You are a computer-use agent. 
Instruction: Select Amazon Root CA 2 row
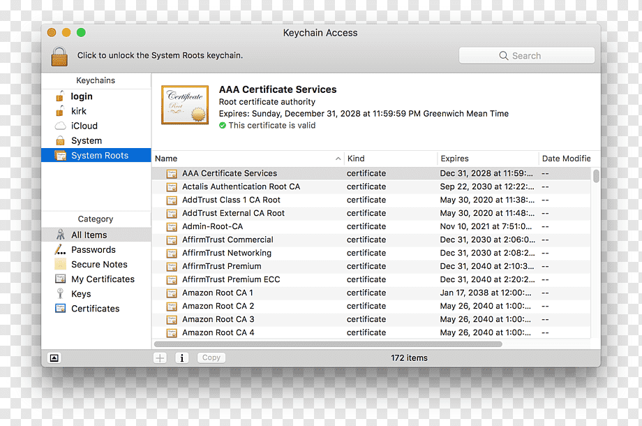tap(371, 306)
